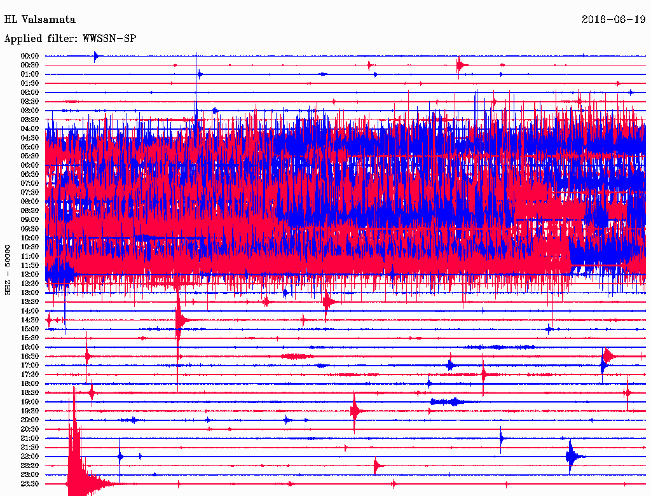
Task: Click the '05:30' time label
Action: [30, 156]
